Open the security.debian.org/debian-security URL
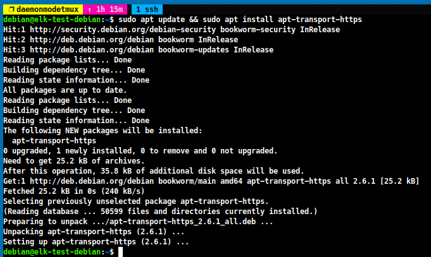 (x=123, y=30)
